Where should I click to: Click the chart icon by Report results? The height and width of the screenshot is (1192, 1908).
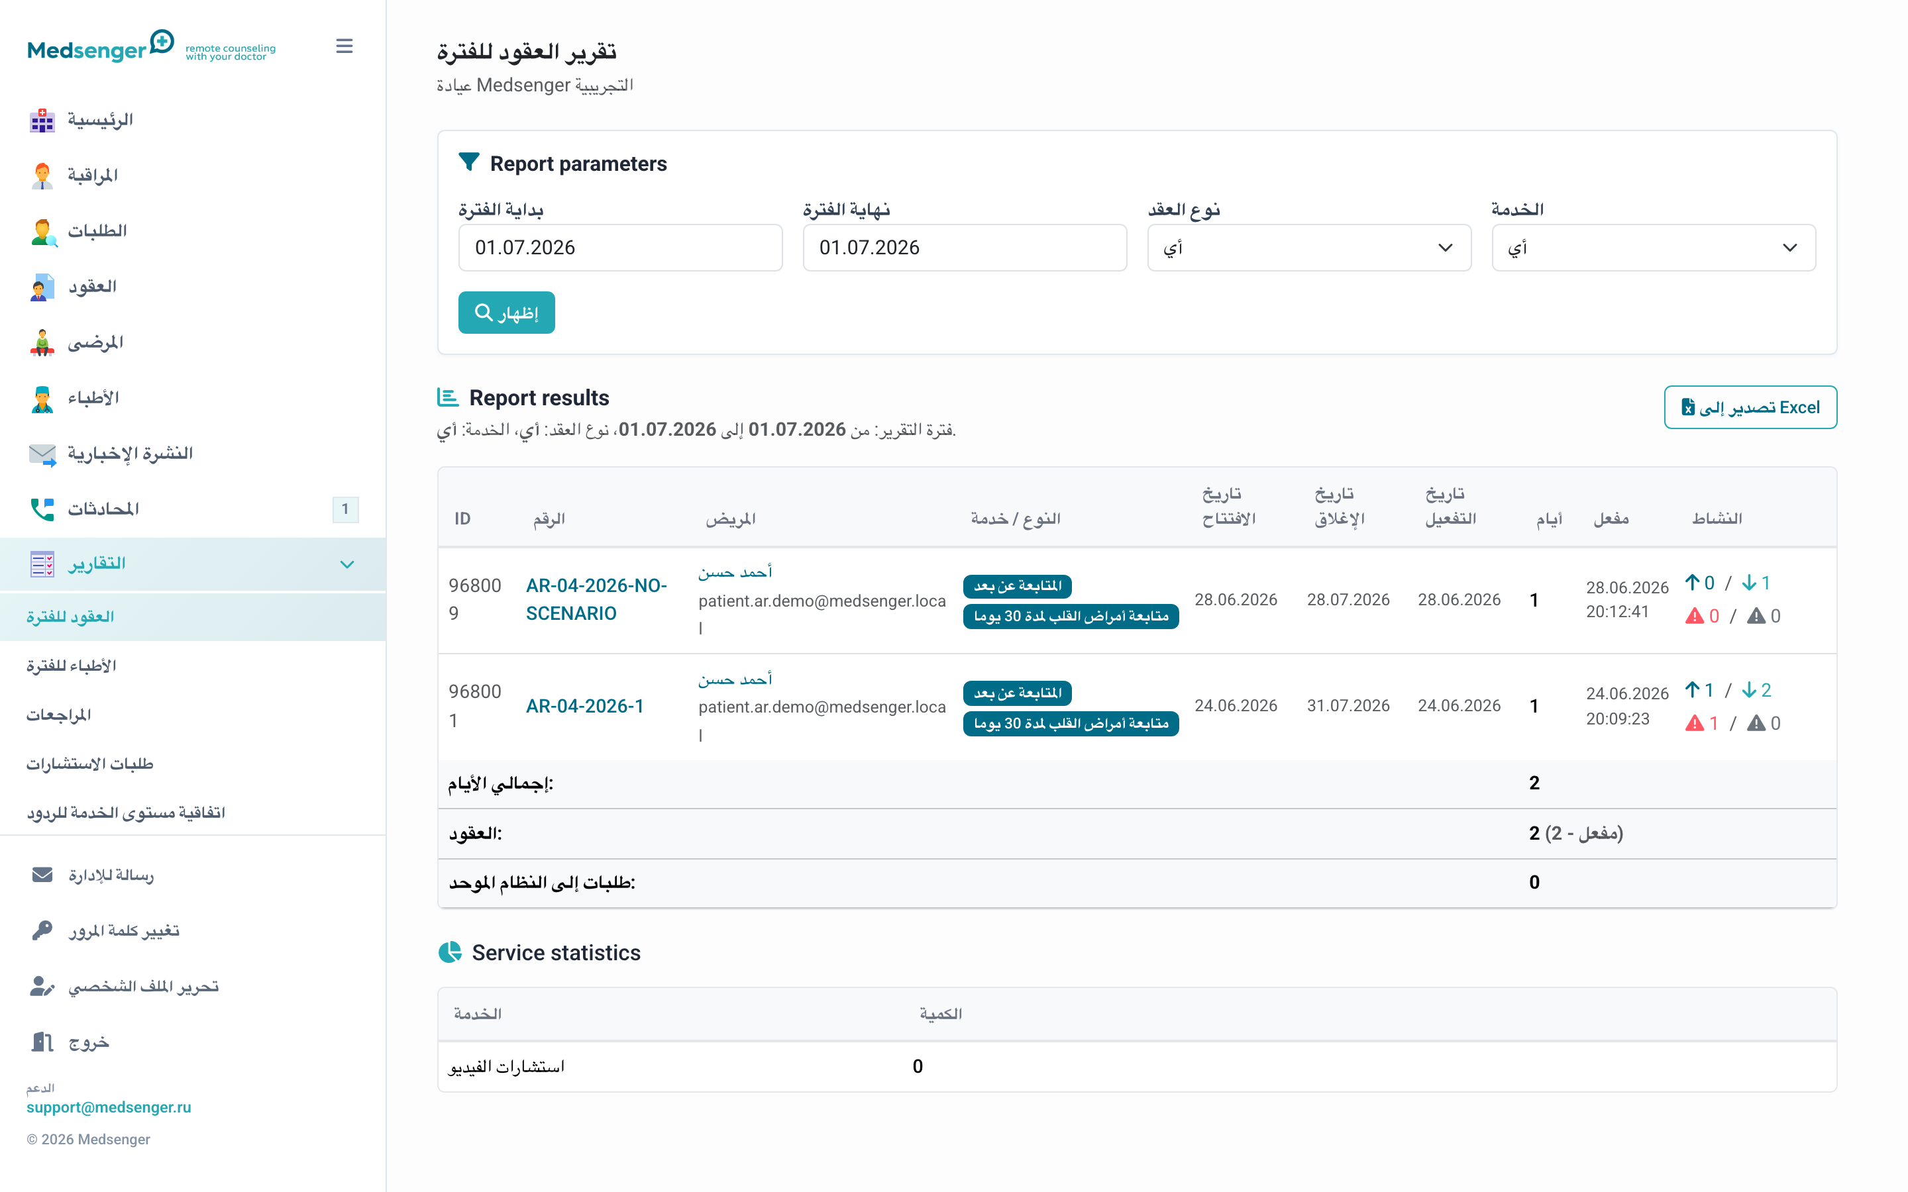(x=448, y=397)
